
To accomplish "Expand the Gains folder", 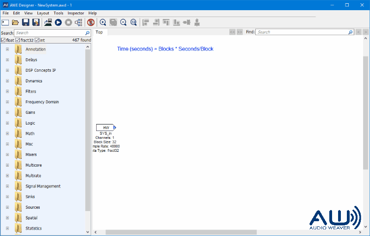I will 7,112.
